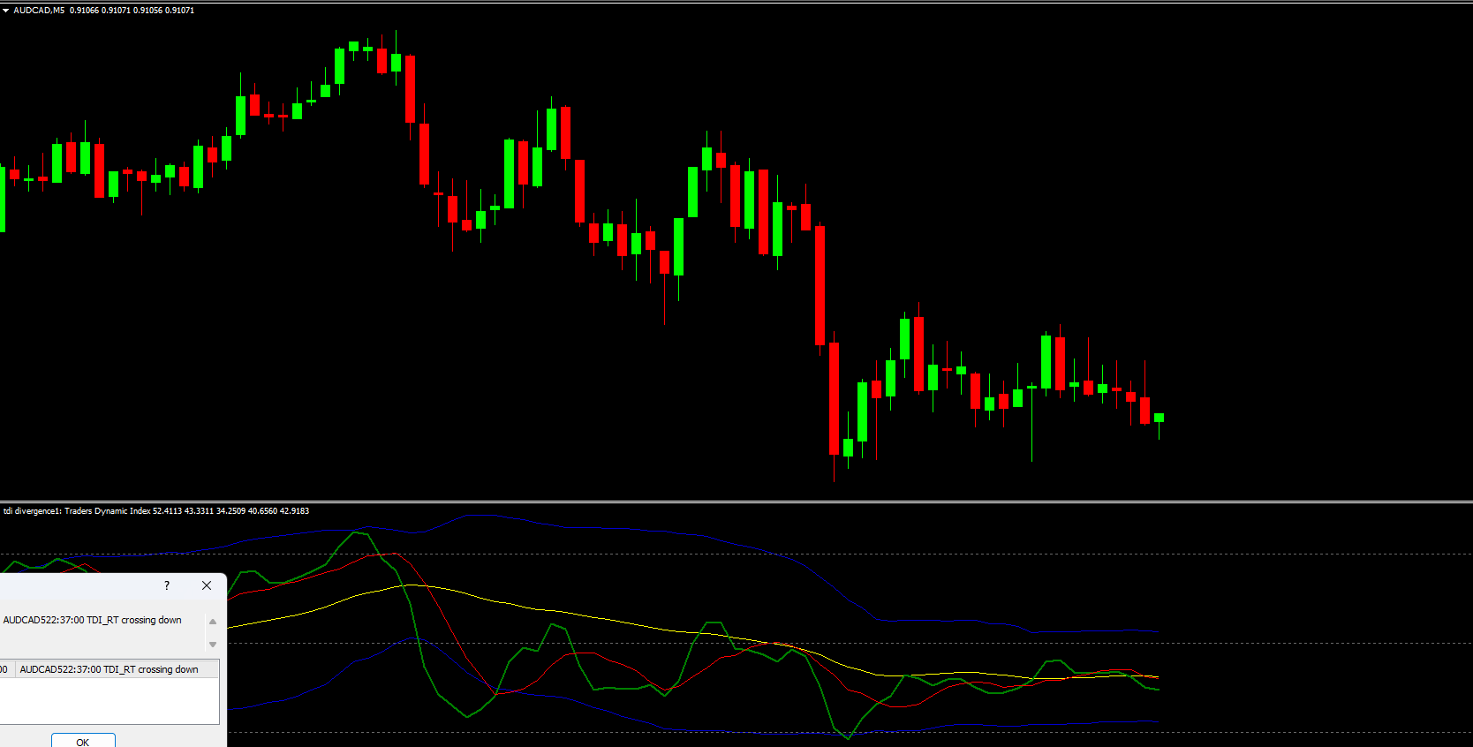1473x747 pixels.
Task: Click the alert message text above the list
Action: point(93,620)
